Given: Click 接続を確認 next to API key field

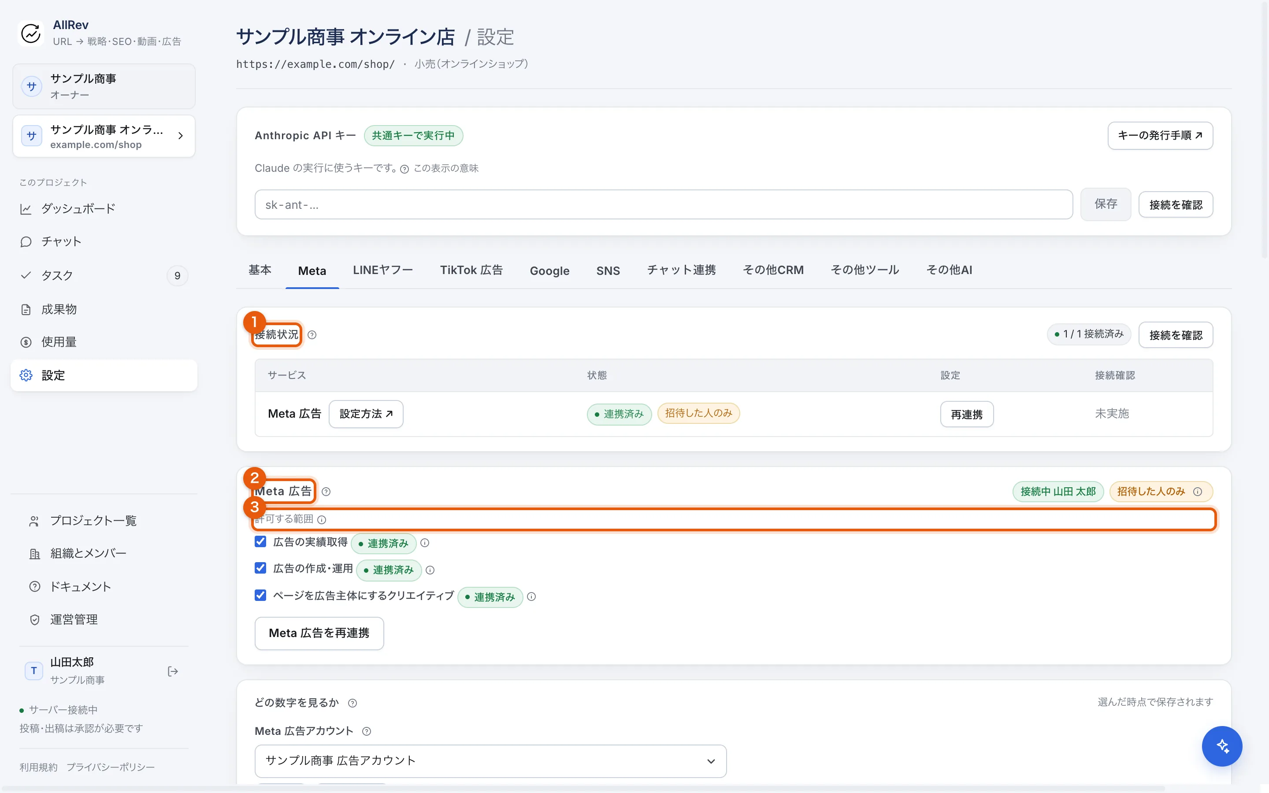Looking at the screenshot, I should tap(1176, 204).
